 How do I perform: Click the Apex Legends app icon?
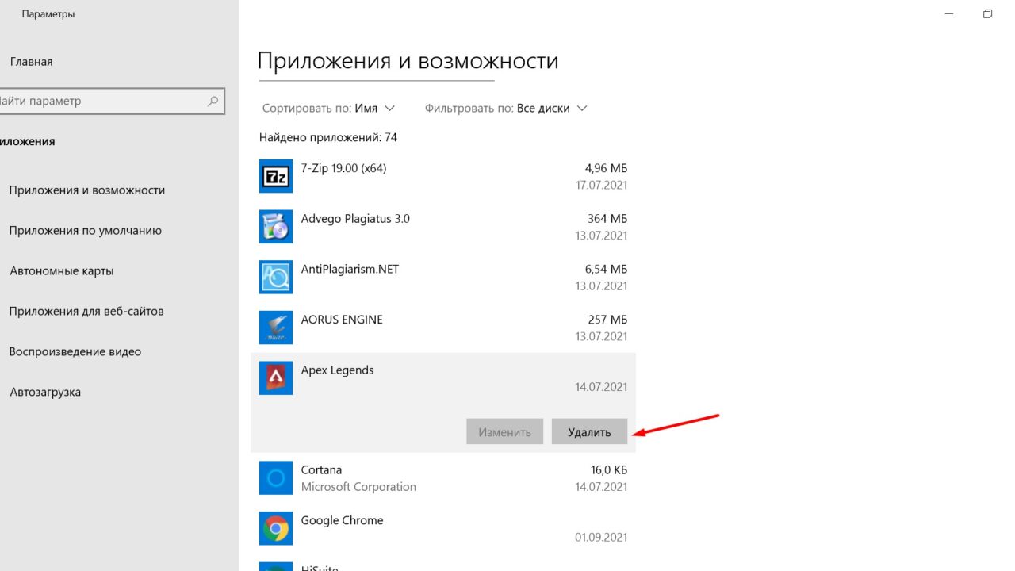point(276,377)
